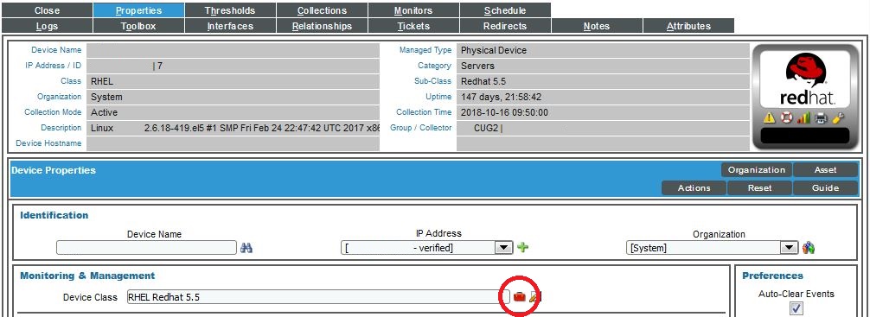Click the pencil edit icon beside Device Class
The width and height of the screenshot is (870, 317).
point(534,297)
